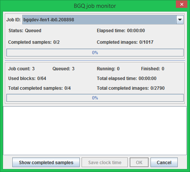The image size is (190, 172).
Task: Click the Cancel button
Action: pos(164,162)
